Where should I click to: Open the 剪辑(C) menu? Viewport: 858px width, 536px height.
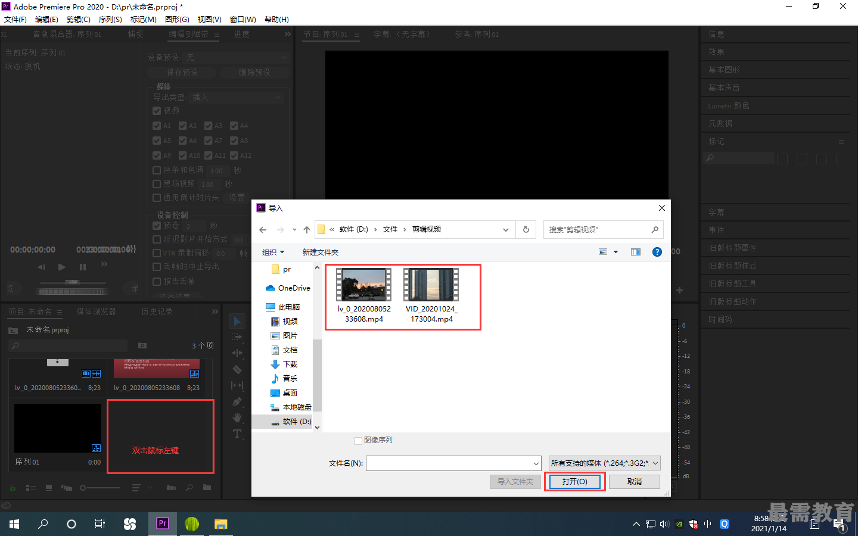79,19
